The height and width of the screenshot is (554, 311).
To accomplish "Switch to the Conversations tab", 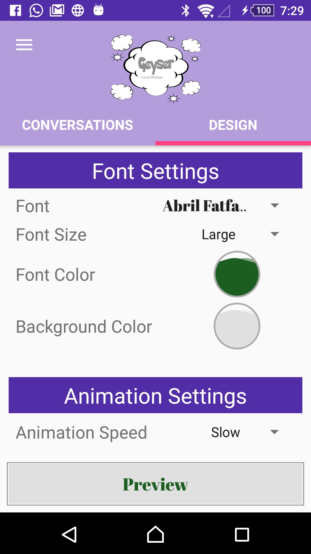I will (78, 125).
